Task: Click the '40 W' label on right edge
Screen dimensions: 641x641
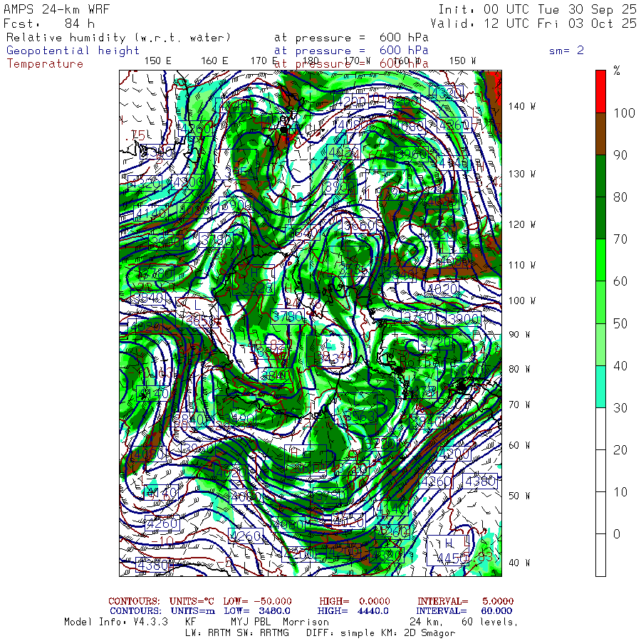Action: point(519,563)
